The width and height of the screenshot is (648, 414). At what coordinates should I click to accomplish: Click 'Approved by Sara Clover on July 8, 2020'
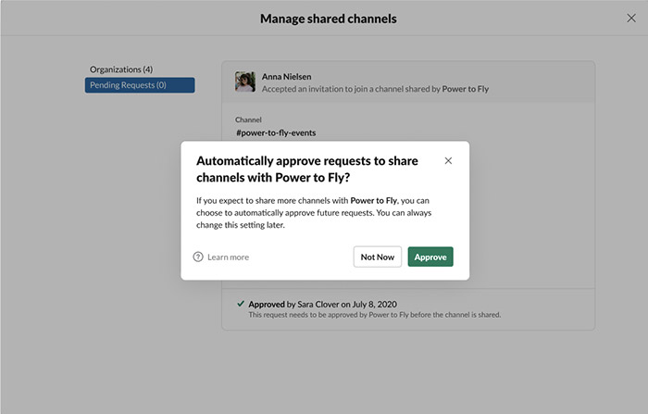coord(322,305)
